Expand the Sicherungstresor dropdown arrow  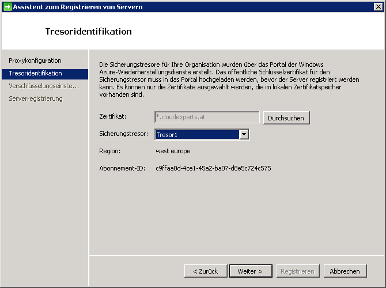(x=244, y=134)
